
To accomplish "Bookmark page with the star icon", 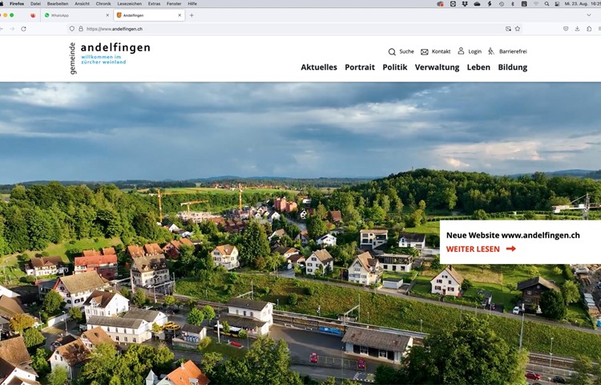I will (518, 28).
